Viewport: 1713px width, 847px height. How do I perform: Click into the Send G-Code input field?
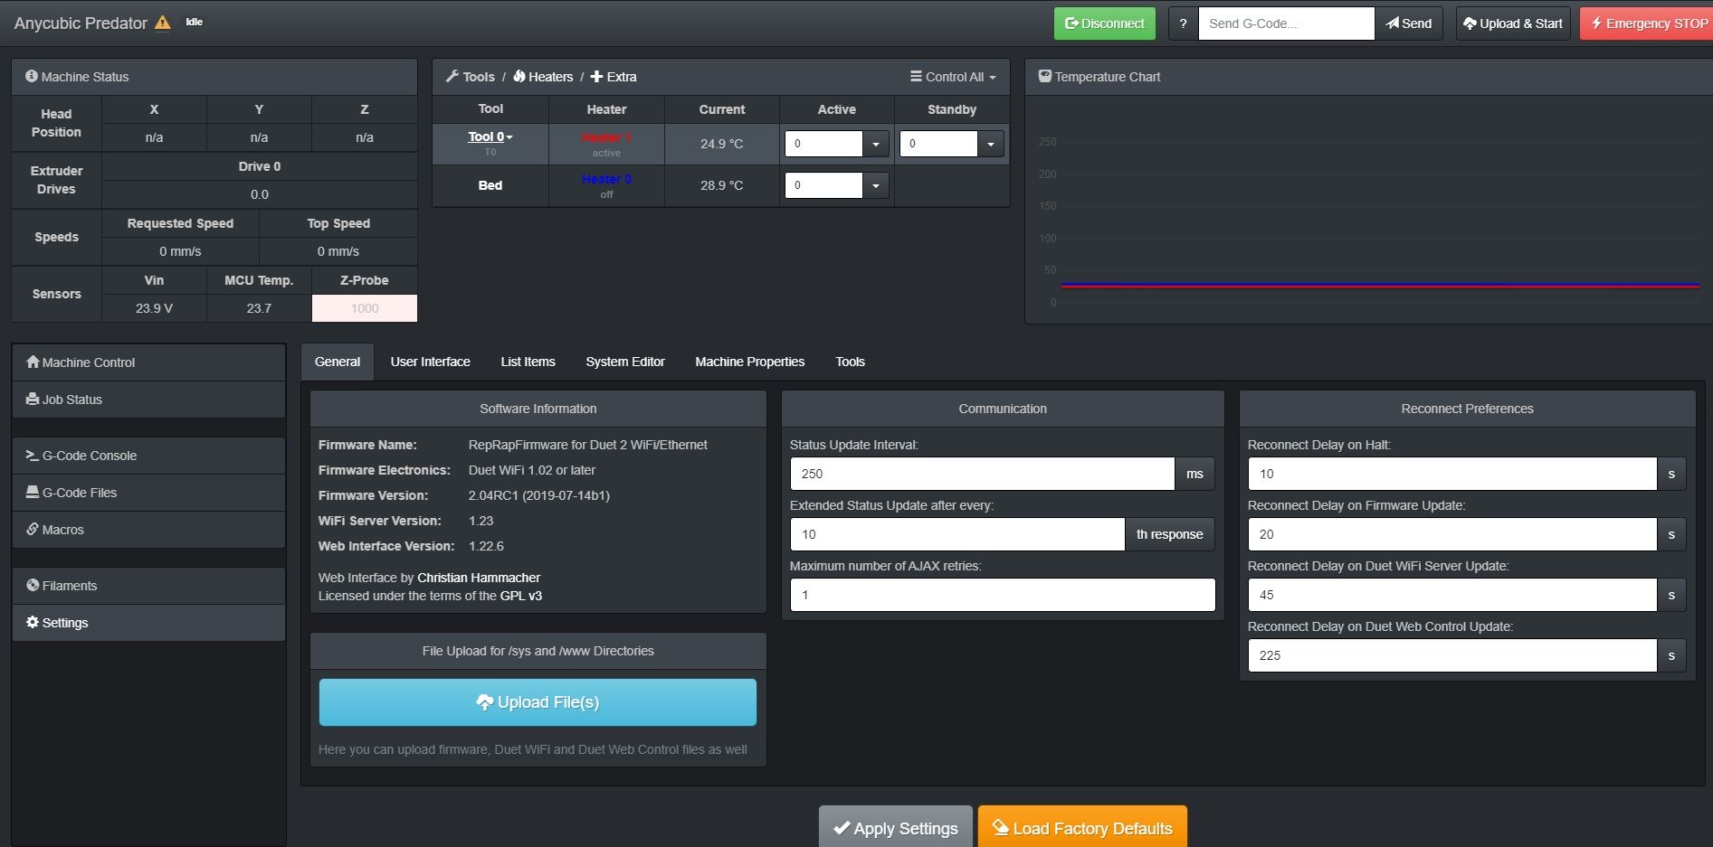tap(1286, 24)
